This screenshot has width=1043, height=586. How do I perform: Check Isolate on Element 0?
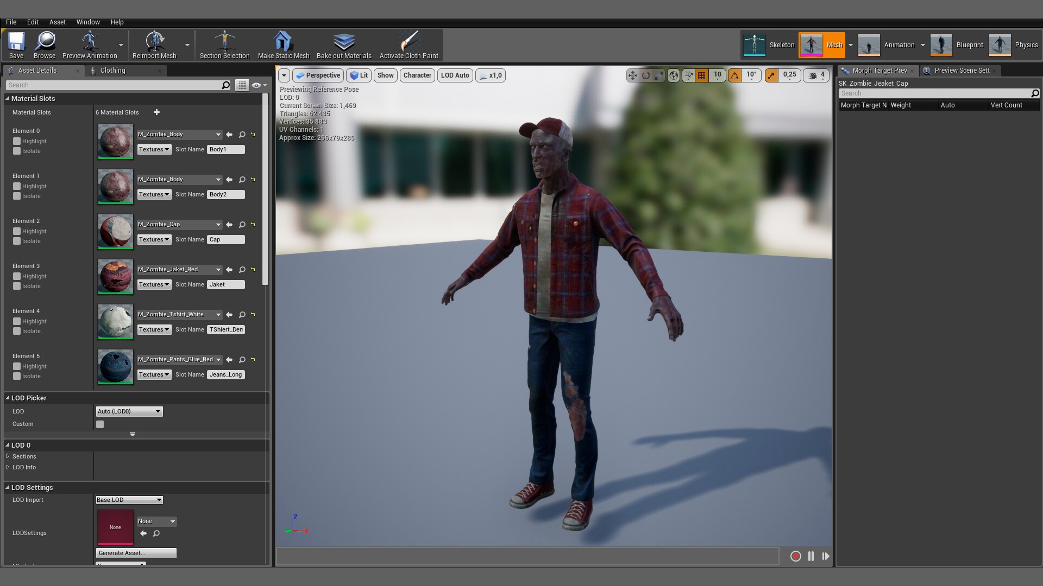(x=17, y=151)
